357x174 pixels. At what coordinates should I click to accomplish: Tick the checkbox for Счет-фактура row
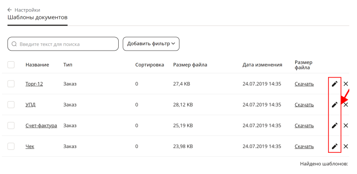(x=11, y=125)
